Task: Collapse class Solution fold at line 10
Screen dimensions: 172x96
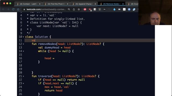Action: pyautogui.click(x=23, y=37)
